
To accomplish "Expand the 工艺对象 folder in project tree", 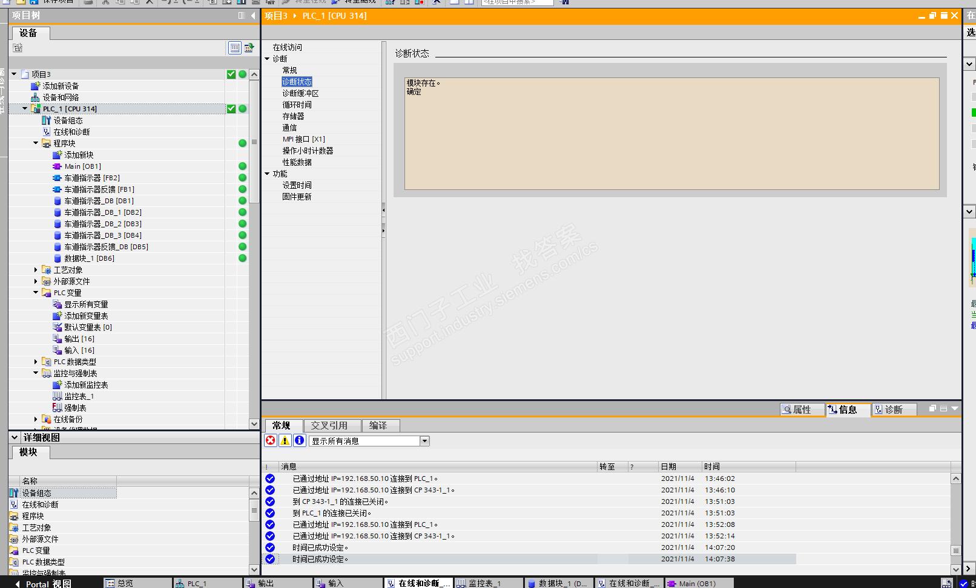I will click(36, 270).
